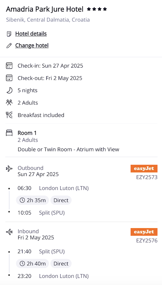Viewport: 162px width, 285px height.
Task: Open the Hotel details link
Action: (x=31, y=34)
